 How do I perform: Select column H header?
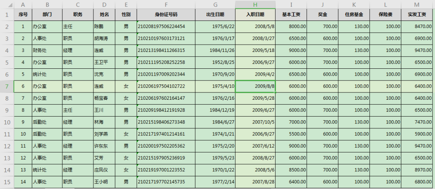(255, 4)
